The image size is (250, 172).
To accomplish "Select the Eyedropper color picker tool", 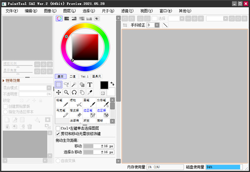I will [90, 92].
